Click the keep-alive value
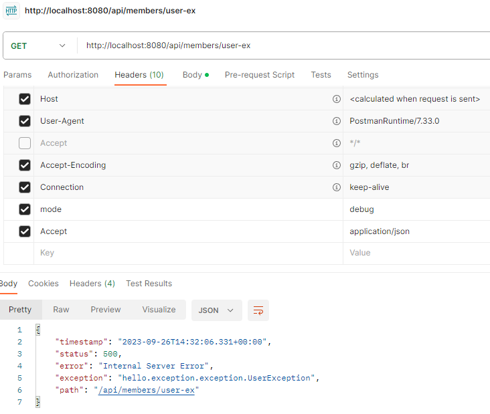This screenshot has width=490, height=414. coord(369,187)
